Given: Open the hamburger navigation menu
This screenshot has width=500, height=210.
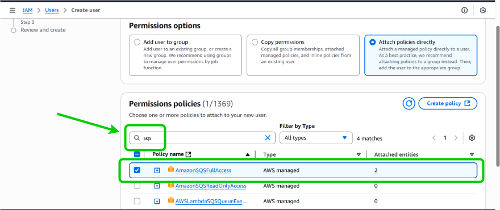Looking at the screenshot, I should pos(13,10).
